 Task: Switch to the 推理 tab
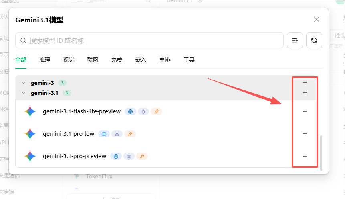coord(44,60)
